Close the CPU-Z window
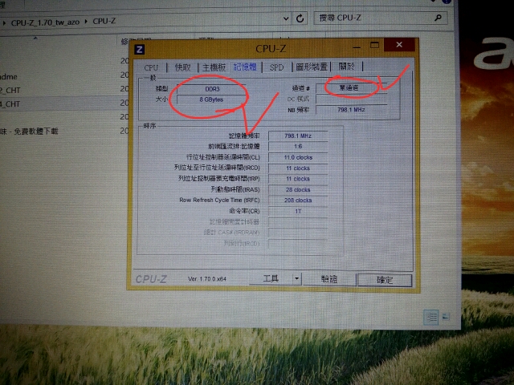The image size is (514, 385). pos(399,45)
